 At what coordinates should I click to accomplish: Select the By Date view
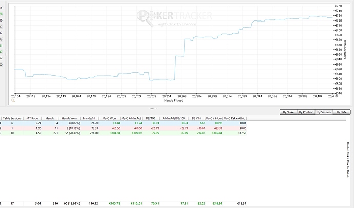coord(341,112)
